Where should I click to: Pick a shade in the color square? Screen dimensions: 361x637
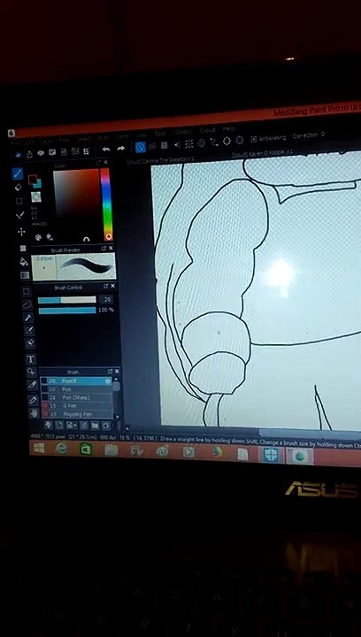pos(76,194)
